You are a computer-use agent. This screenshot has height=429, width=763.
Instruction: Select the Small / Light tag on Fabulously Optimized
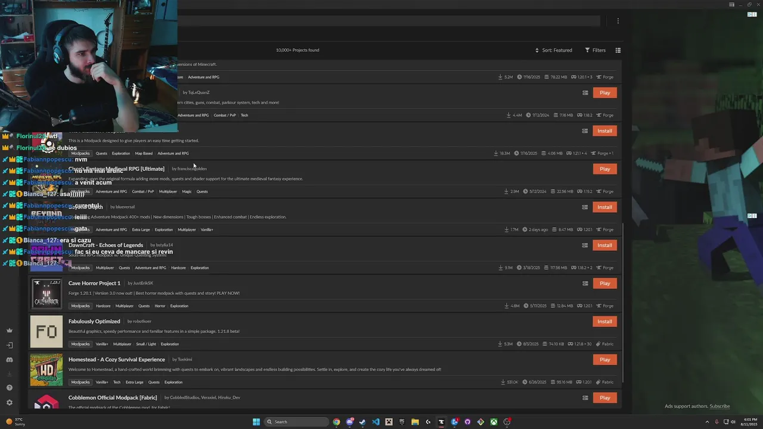(x=146, y=344)
